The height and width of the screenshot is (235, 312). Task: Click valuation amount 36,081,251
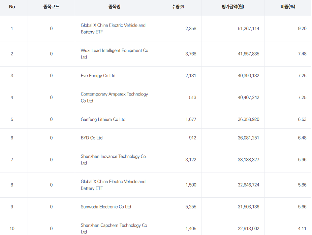pyautogui.click(x=249, y=138)
